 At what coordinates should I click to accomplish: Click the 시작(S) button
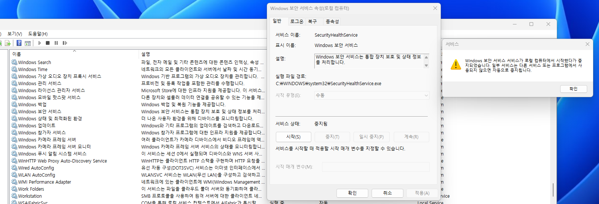(294, 137)
